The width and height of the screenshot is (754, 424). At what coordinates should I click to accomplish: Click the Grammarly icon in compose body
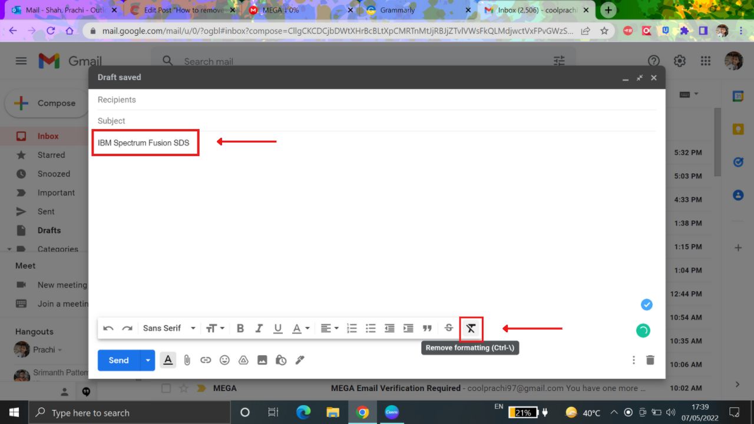pyautogui.click(x=643, y=330)
